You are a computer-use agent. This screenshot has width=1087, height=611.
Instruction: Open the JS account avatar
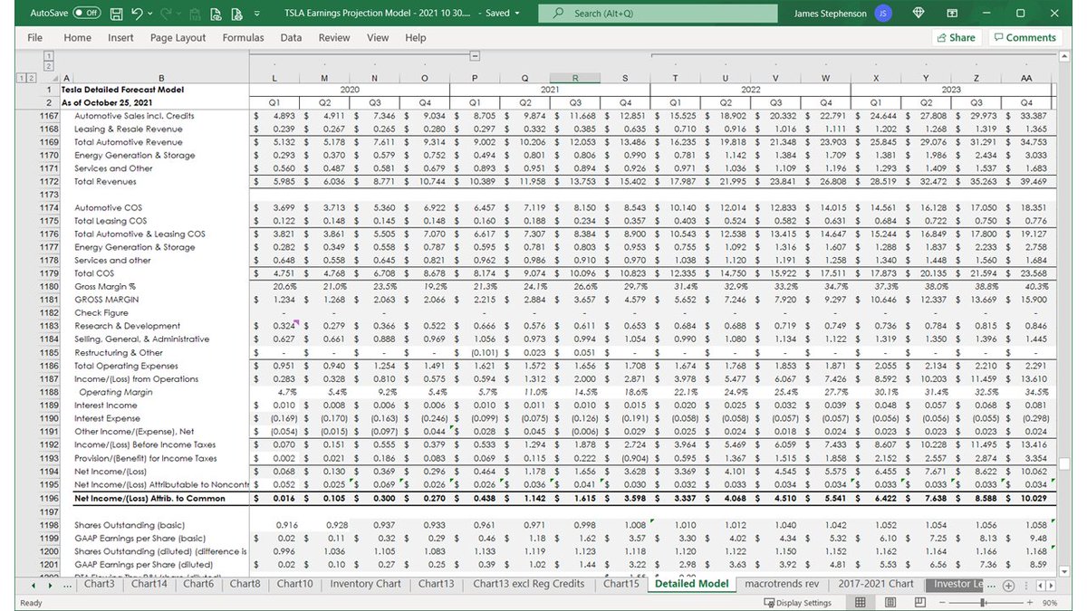[x=883, y=14]
